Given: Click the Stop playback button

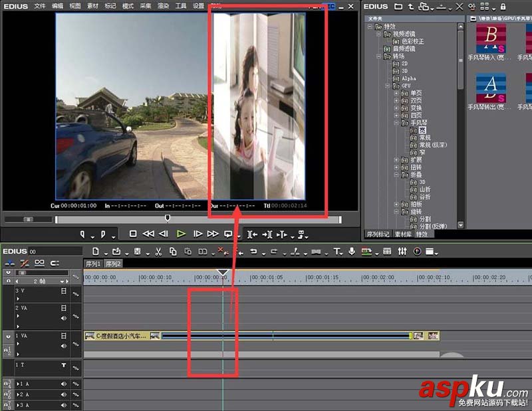Looking at the screenshot, I should [x=133, y=234].
